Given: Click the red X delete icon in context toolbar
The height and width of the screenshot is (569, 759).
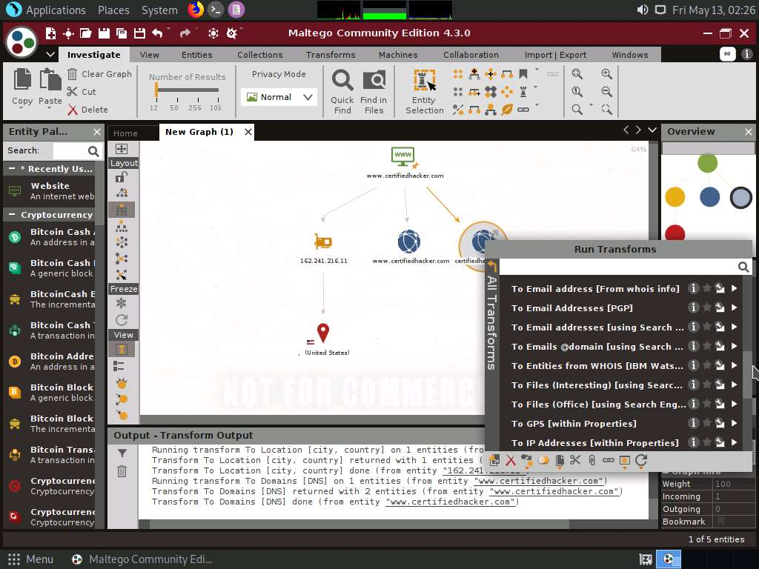Looking at the screenshot, I should click(x=511, y=460).
